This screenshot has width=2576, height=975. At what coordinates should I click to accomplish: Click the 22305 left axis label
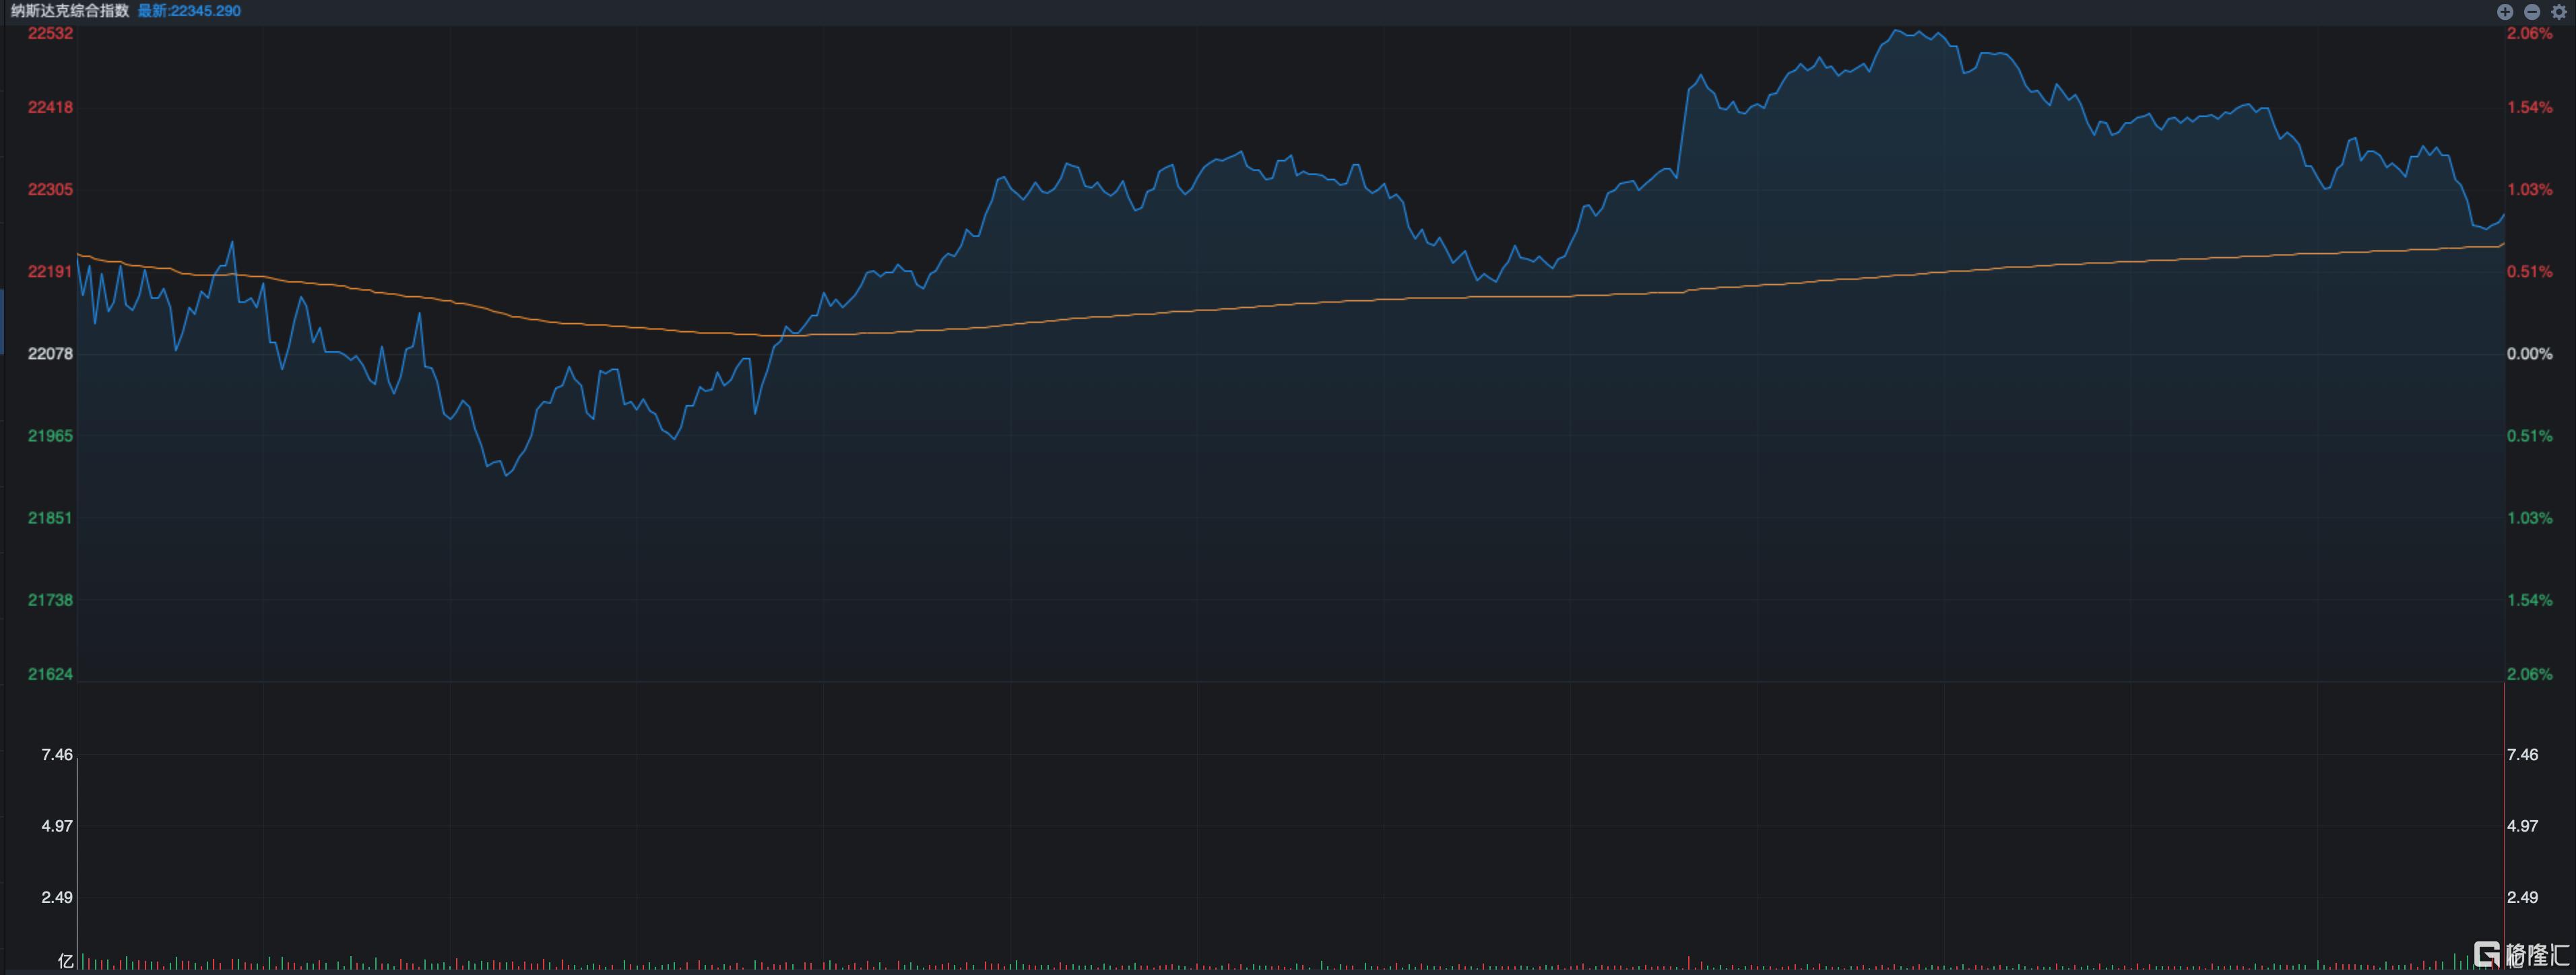point(50,190)
